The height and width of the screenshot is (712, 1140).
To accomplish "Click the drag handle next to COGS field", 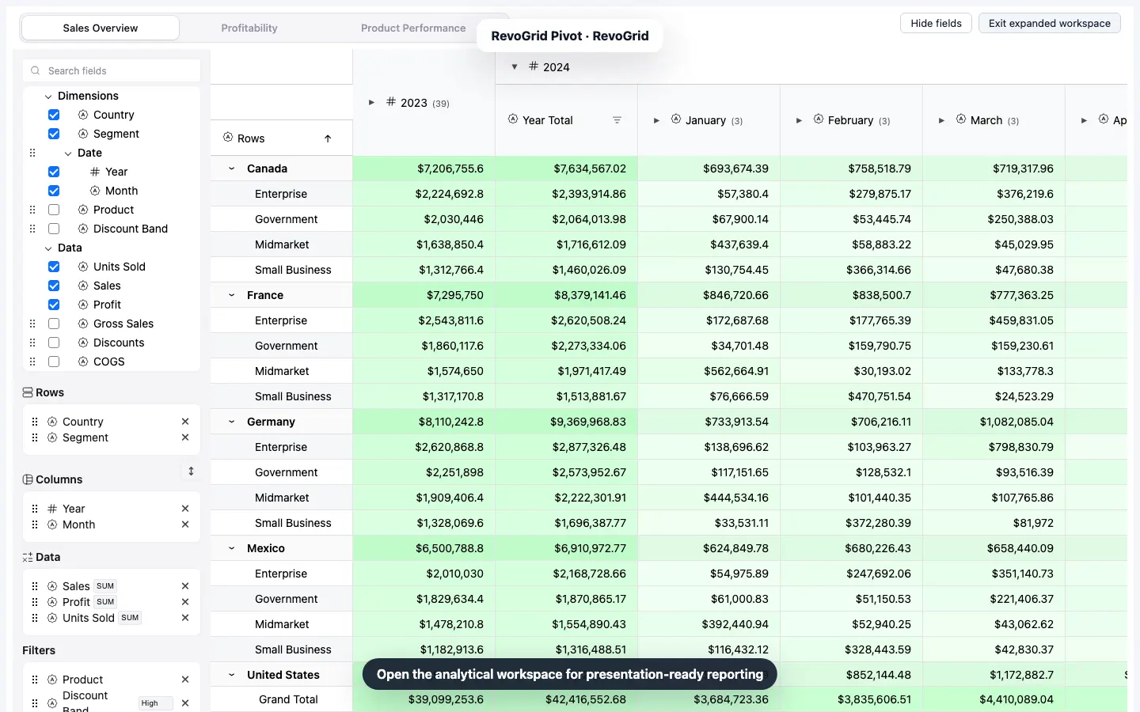I will (32, 362).
